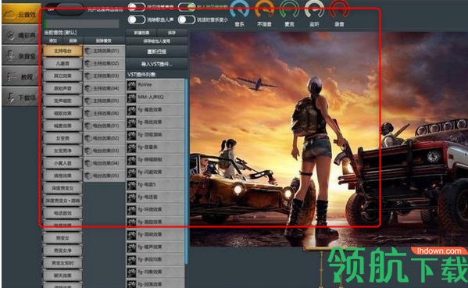Viewport: 468px width, 288px height.
Task: Select the 电台效果(04) preset text
Action: (106, 163)
